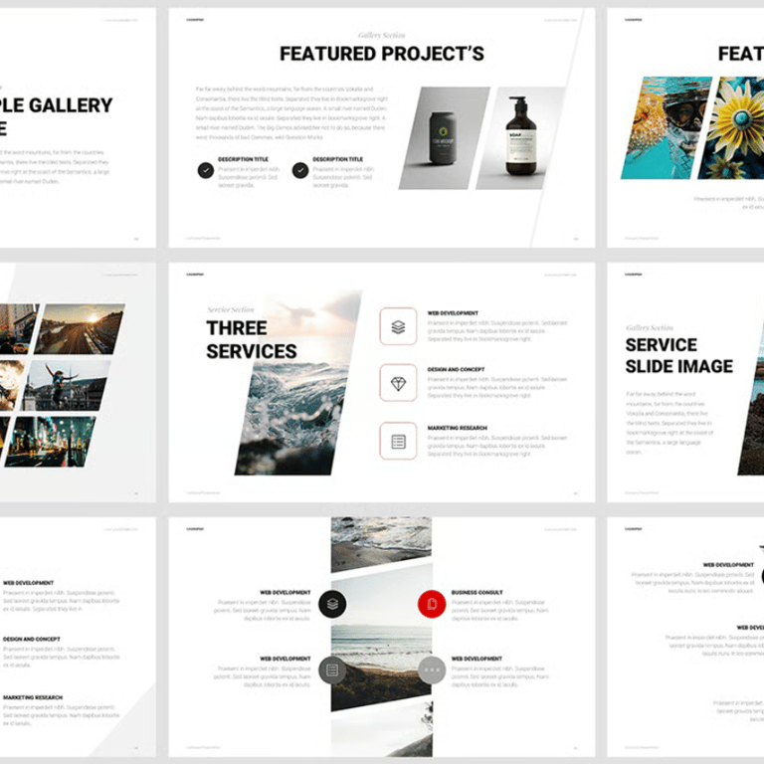Select the diamond icon for Design and Concept
764x764 pixels.
click(398, 383)
